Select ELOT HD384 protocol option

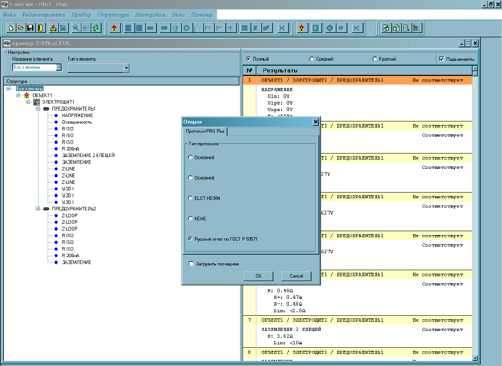pos(190,198)
